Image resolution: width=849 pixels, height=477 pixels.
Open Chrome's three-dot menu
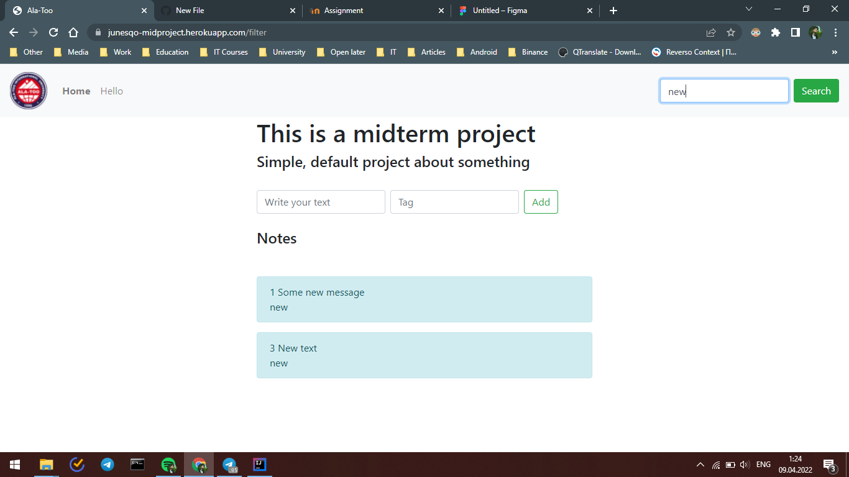tap(835, 32)
